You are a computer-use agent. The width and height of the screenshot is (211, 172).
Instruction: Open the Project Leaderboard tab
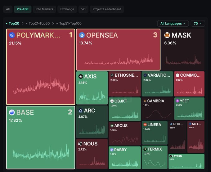point(107,9)
